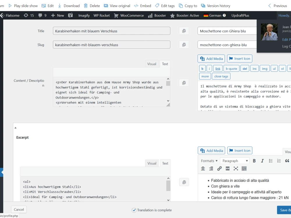Viewport: 291px width, 218px height.
Task: Click into the German Slug field
Action: click(x=111, y=45)
